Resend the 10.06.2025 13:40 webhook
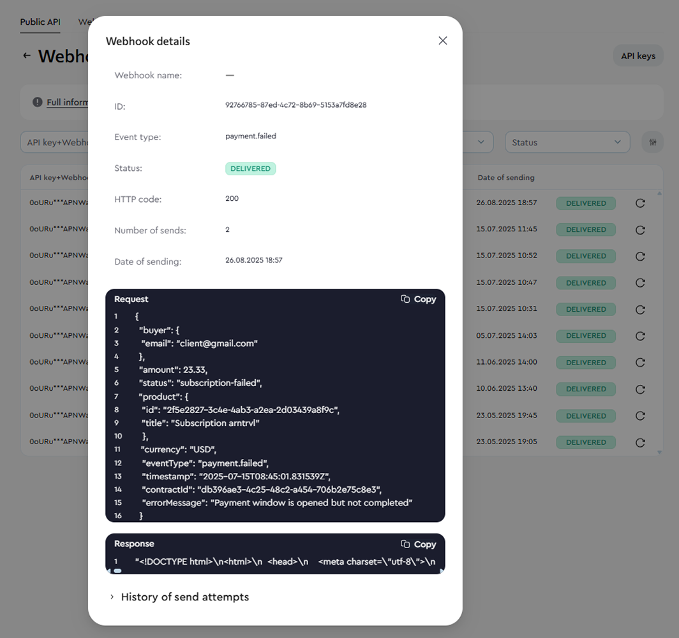The width and height of the screenshot is (679, 638). point(640,389)
